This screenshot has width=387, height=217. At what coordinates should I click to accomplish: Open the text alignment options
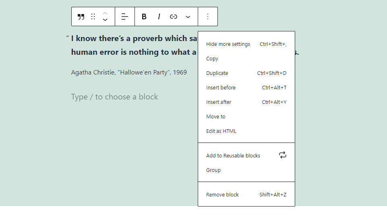(x=125, y=17)
